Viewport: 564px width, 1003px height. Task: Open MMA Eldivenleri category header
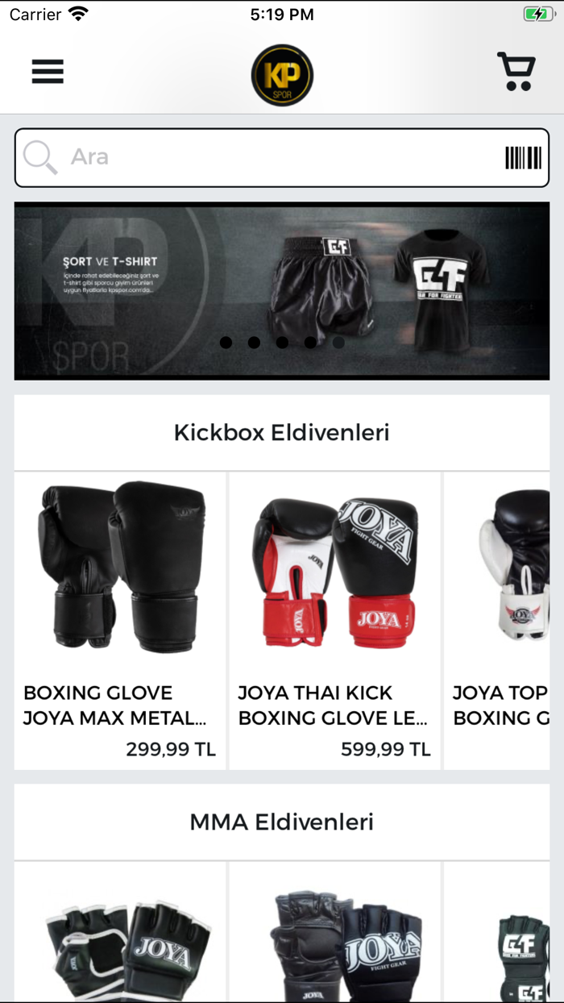282,822
